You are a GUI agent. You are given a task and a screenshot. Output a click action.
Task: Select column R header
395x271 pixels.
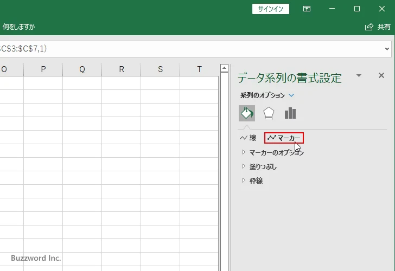click(122, 69)
